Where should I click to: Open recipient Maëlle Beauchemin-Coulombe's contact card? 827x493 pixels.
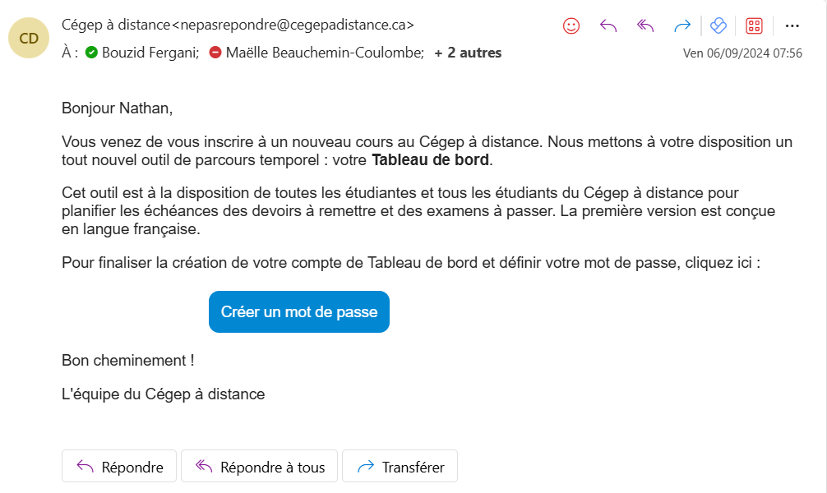(x=325, y=53)
